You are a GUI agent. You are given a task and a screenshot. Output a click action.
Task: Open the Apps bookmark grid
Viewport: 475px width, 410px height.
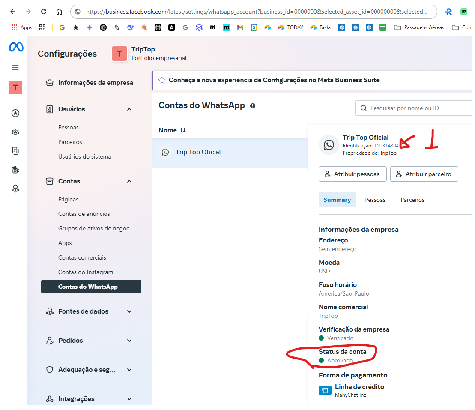point(21,27)
